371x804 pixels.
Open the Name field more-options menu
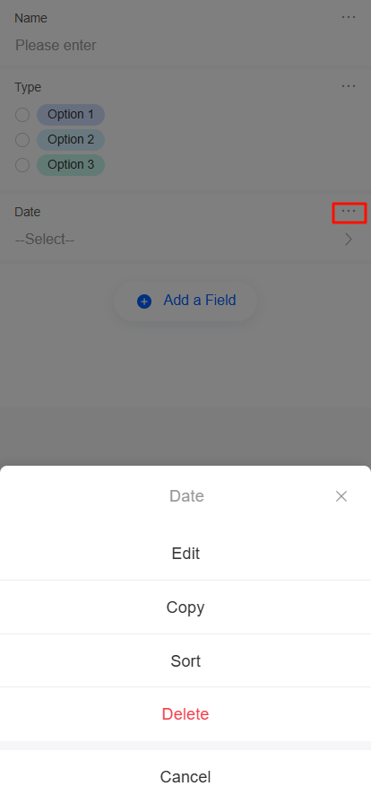coord(349,17)
